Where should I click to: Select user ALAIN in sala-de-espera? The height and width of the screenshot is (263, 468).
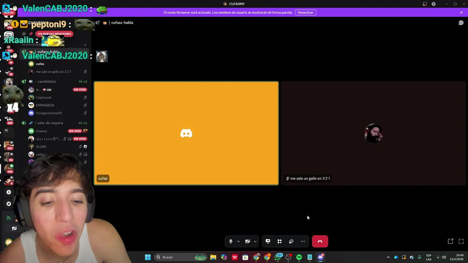[41, 146]
